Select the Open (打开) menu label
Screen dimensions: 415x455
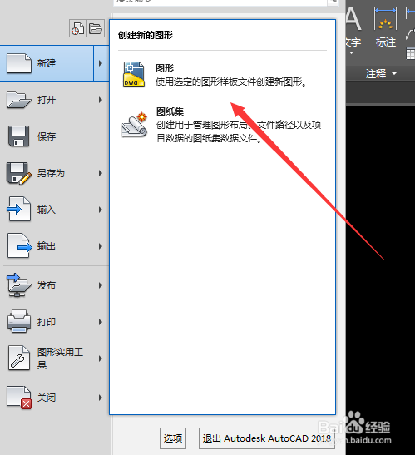pos(47,100)
